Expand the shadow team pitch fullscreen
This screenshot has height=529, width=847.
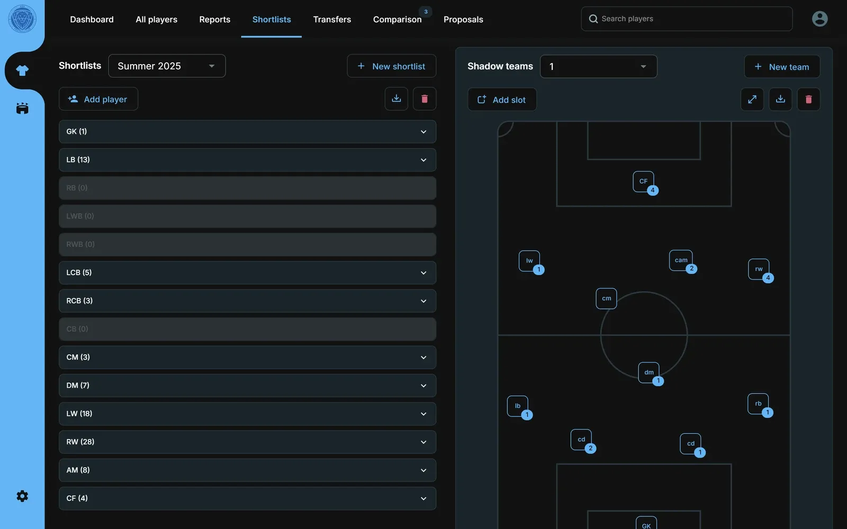click(752, 99)
